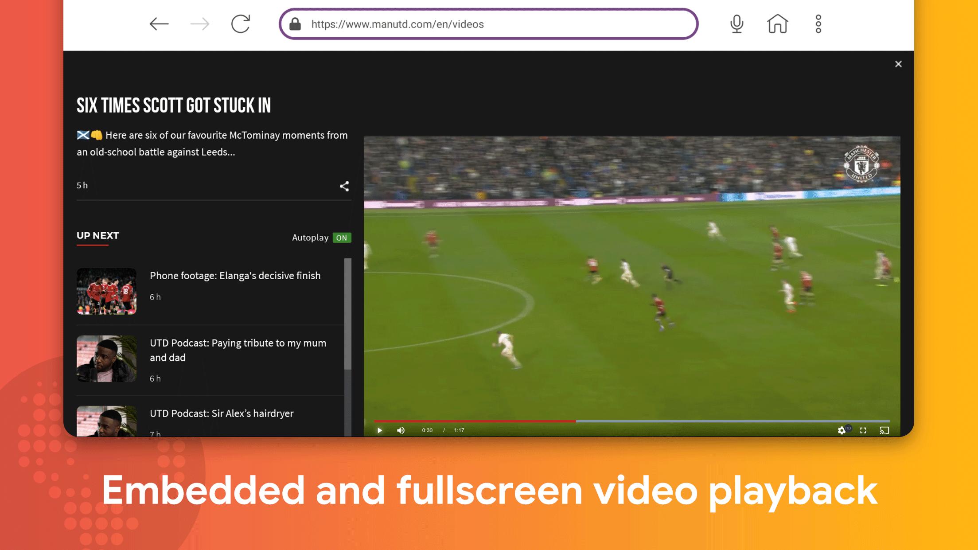This screenshot has width=978, height=550.
Task: Close the video overlay with X
Action: pyautogui.click(x=898, y=64)
